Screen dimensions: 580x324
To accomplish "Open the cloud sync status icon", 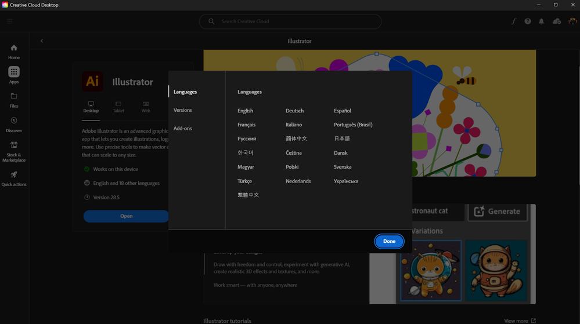I will [x=557, y=21].
